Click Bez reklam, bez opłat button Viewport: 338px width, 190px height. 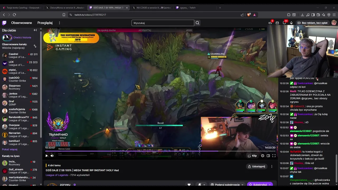tap(312, 23)
